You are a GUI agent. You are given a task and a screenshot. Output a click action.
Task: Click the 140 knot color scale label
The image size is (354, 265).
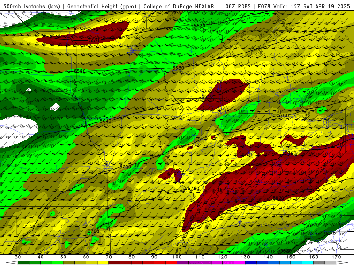(268, 257)
